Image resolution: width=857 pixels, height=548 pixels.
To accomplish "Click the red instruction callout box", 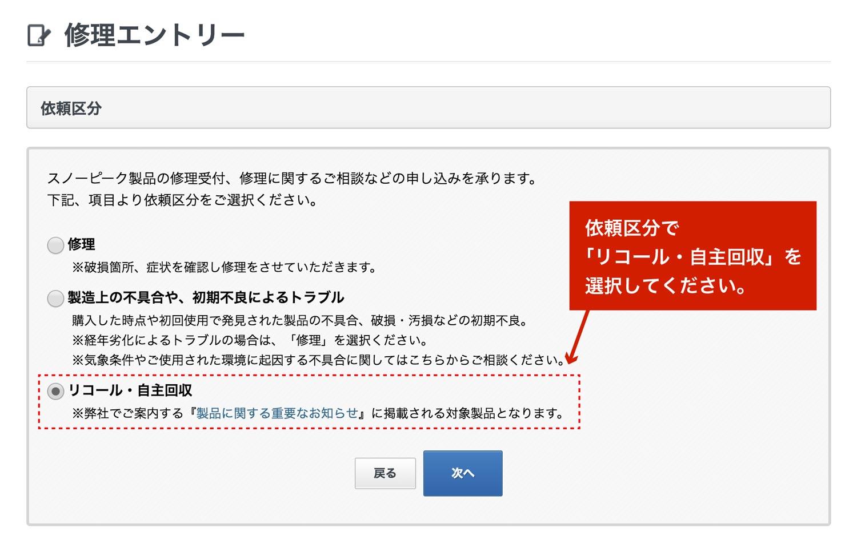I will point(692,256).
